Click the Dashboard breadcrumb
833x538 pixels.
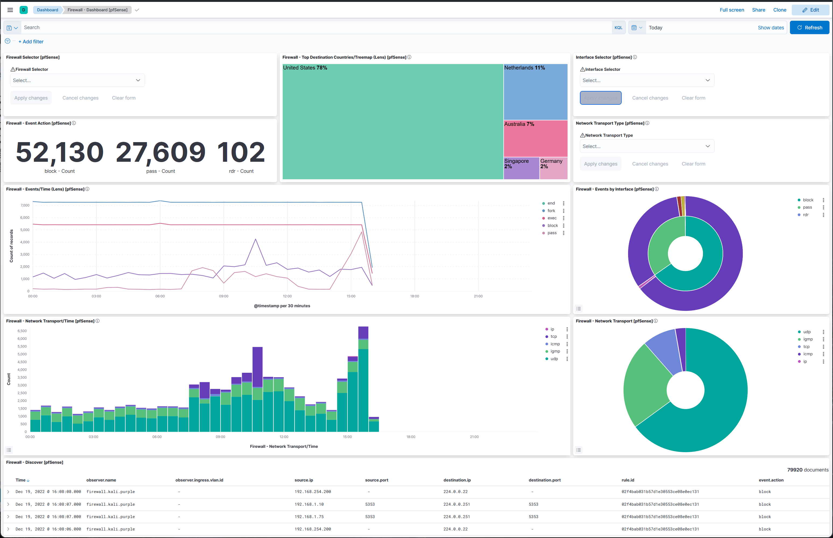pos(48,10)
